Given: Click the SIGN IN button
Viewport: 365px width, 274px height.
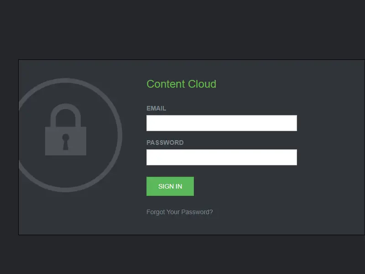Looking at the screenshot, I should click(170, 186).
